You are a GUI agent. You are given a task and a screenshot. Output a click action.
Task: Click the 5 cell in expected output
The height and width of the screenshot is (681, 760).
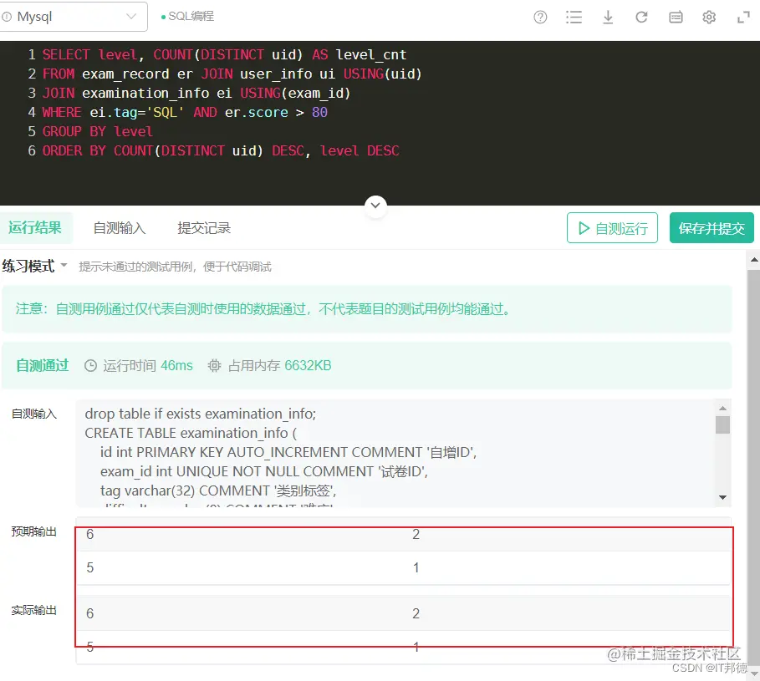(x=90, y=567)
